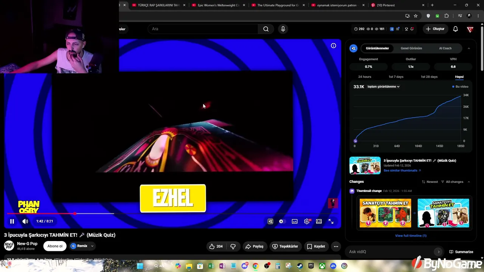Select the 24 hours range

365,77
